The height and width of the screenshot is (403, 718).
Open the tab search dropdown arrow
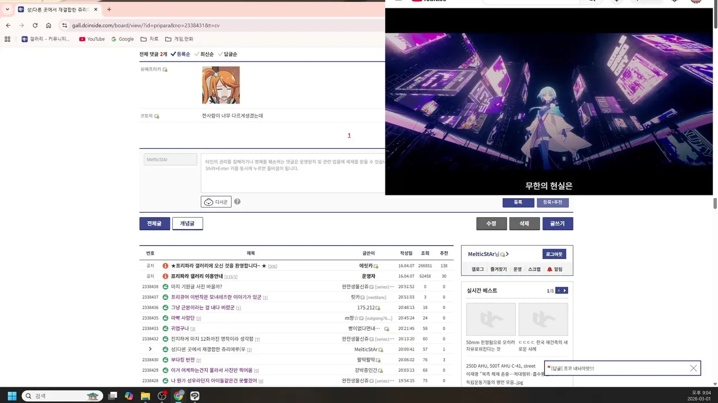(x=7, y=10)
